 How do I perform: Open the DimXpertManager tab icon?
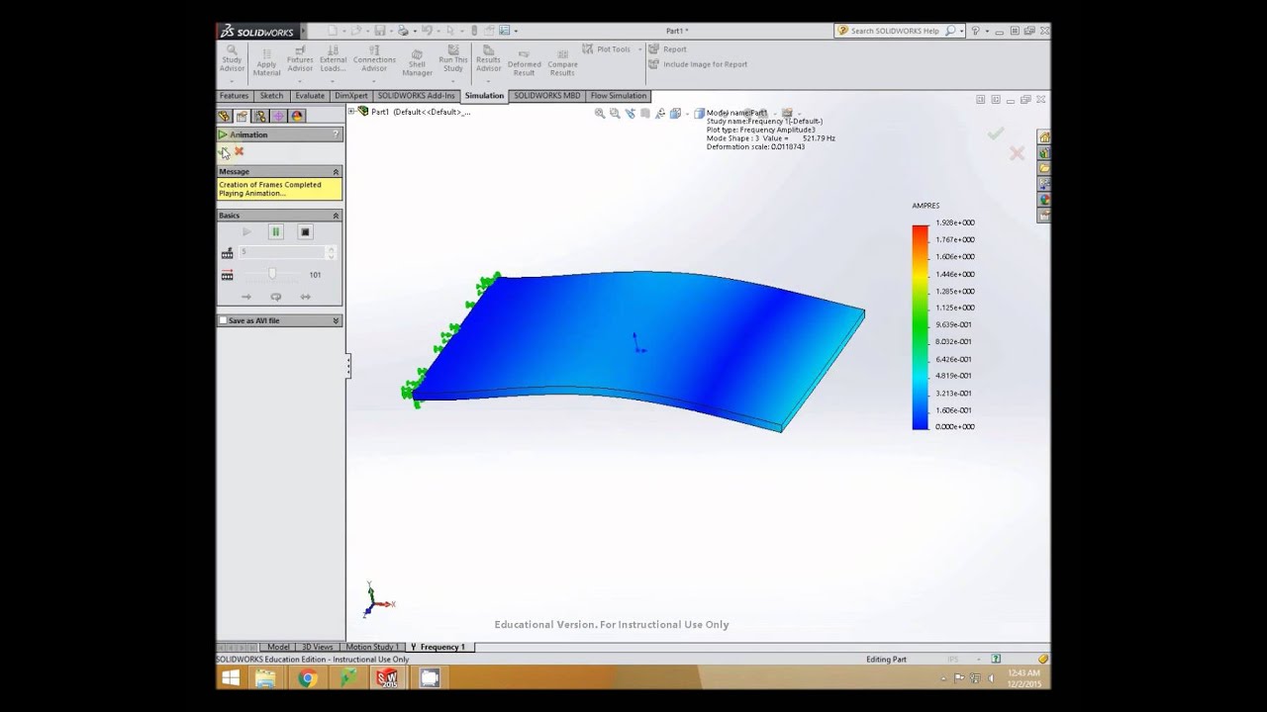(278, 116)
